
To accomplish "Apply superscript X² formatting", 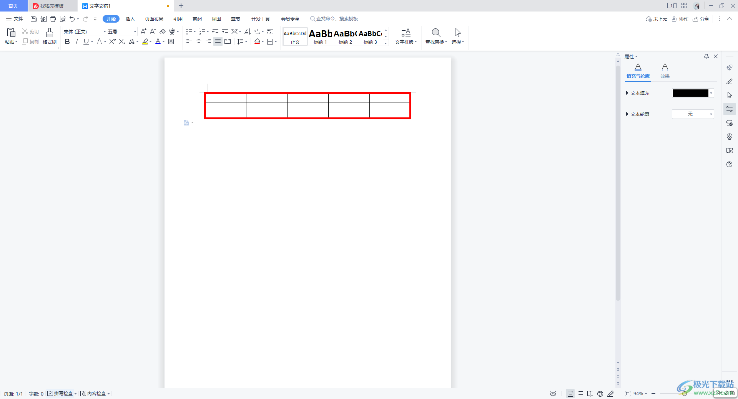I will point(112,41).
